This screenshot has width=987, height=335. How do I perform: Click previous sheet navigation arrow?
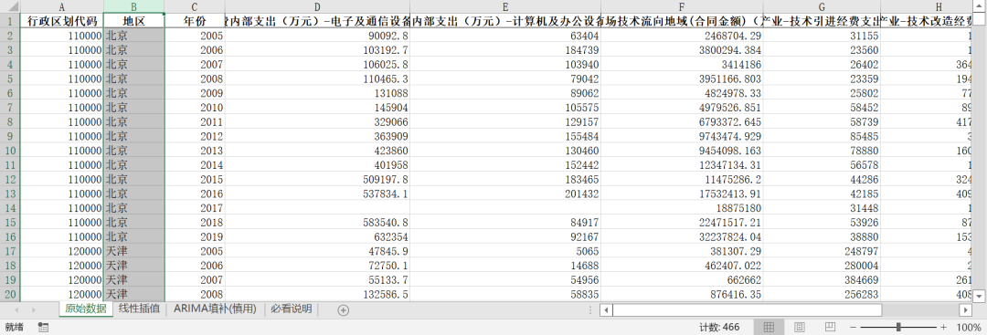coord(16,309)
